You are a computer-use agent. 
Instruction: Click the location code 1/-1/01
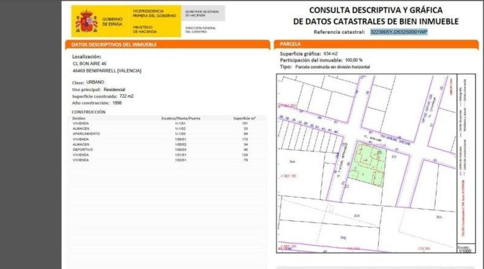coord(180,123)
